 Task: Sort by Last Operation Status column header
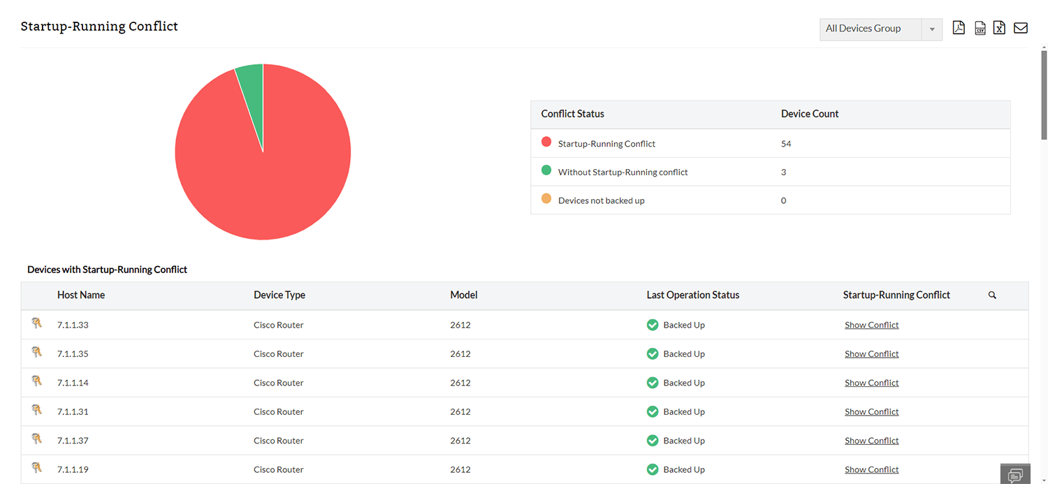point(693,295)
